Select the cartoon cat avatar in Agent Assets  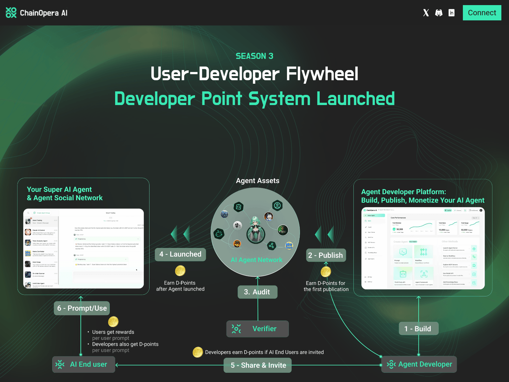269,217
